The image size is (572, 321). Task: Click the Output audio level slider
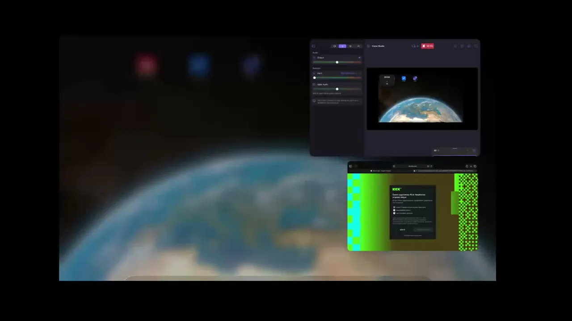click(x=337, y=62)
